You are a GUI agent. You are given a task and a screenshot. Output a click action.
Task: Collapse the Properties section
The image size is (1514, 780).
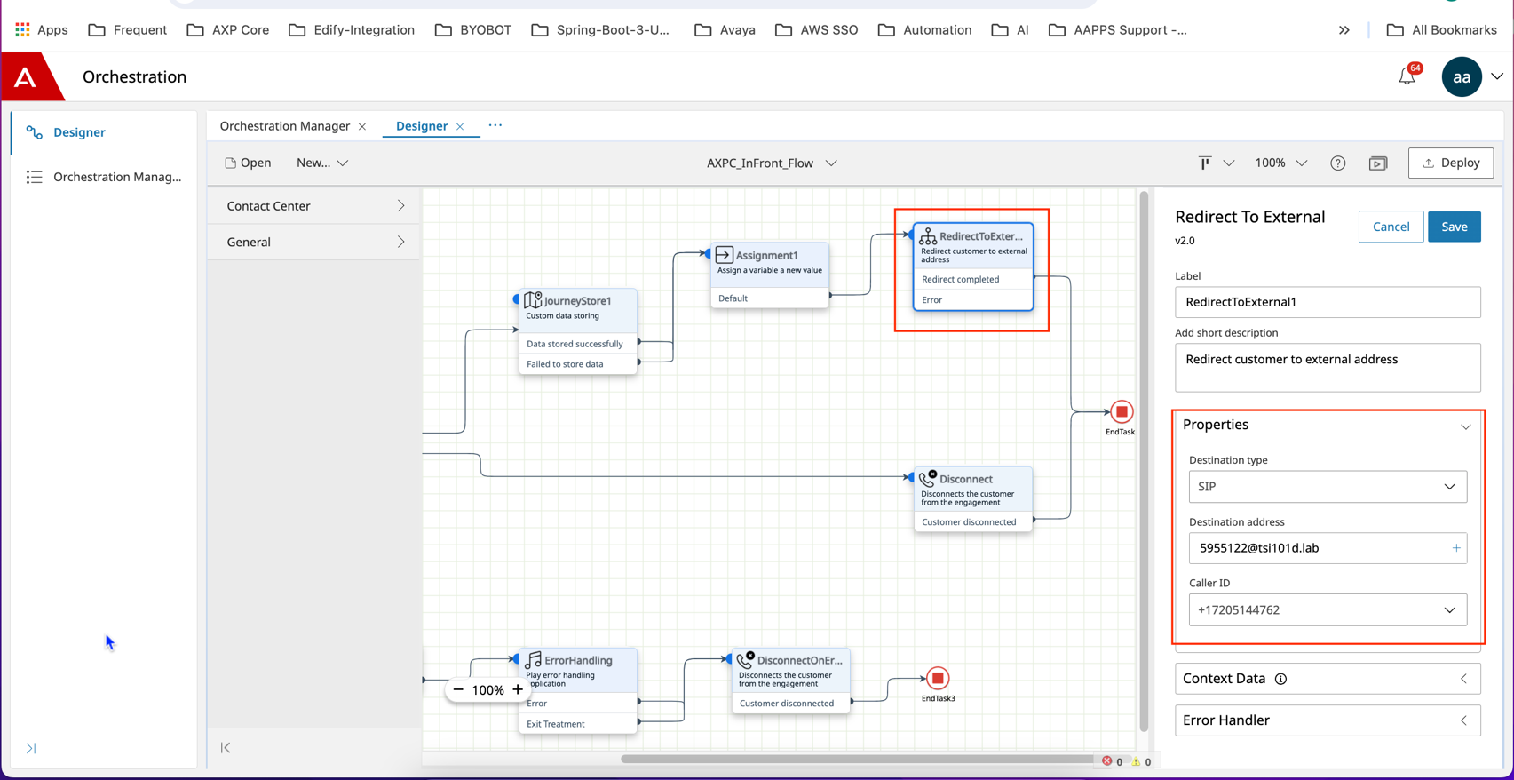1465,426
